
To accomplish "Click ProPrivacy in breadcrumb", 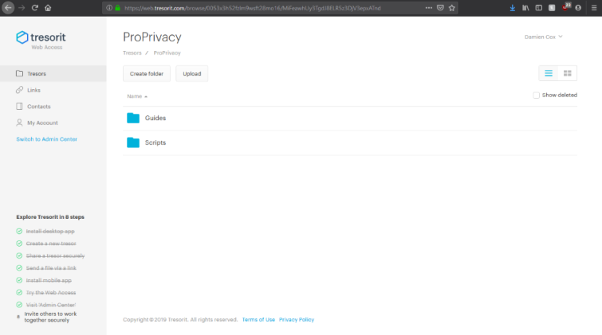I will 167,53.
